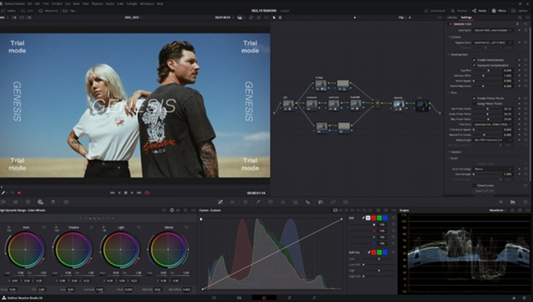
Task: Open Camera Raw palette icon
Action: (x=3, y=202)
